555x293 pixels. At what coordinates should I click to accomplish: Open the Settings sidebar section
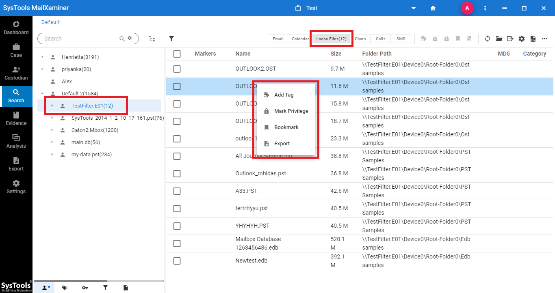(x=16, y=187)
